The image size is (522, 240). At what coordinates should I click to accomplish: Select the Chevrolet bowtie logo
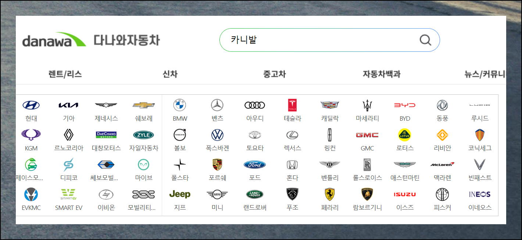pos(144,105)
